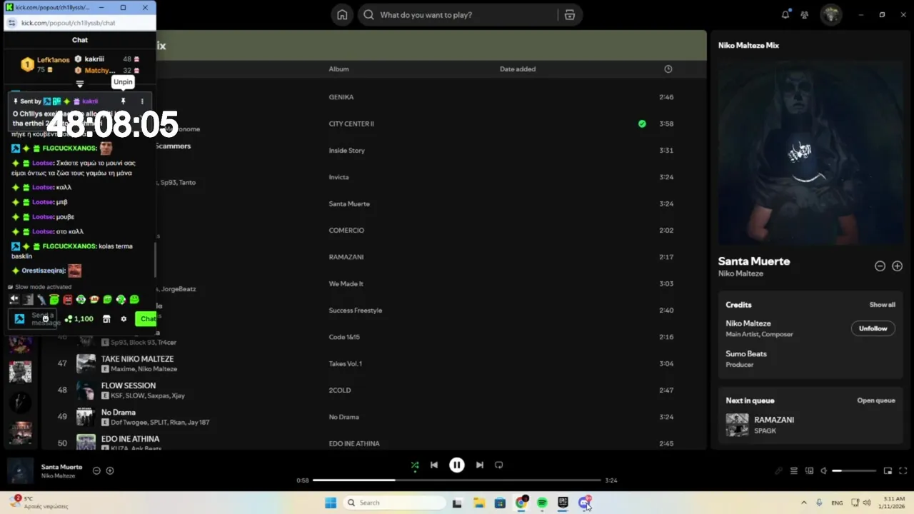Click plus icon beside Santa Muerte in right panel
Viewport: 914px width, 514px height.
[x=898, y=266]
